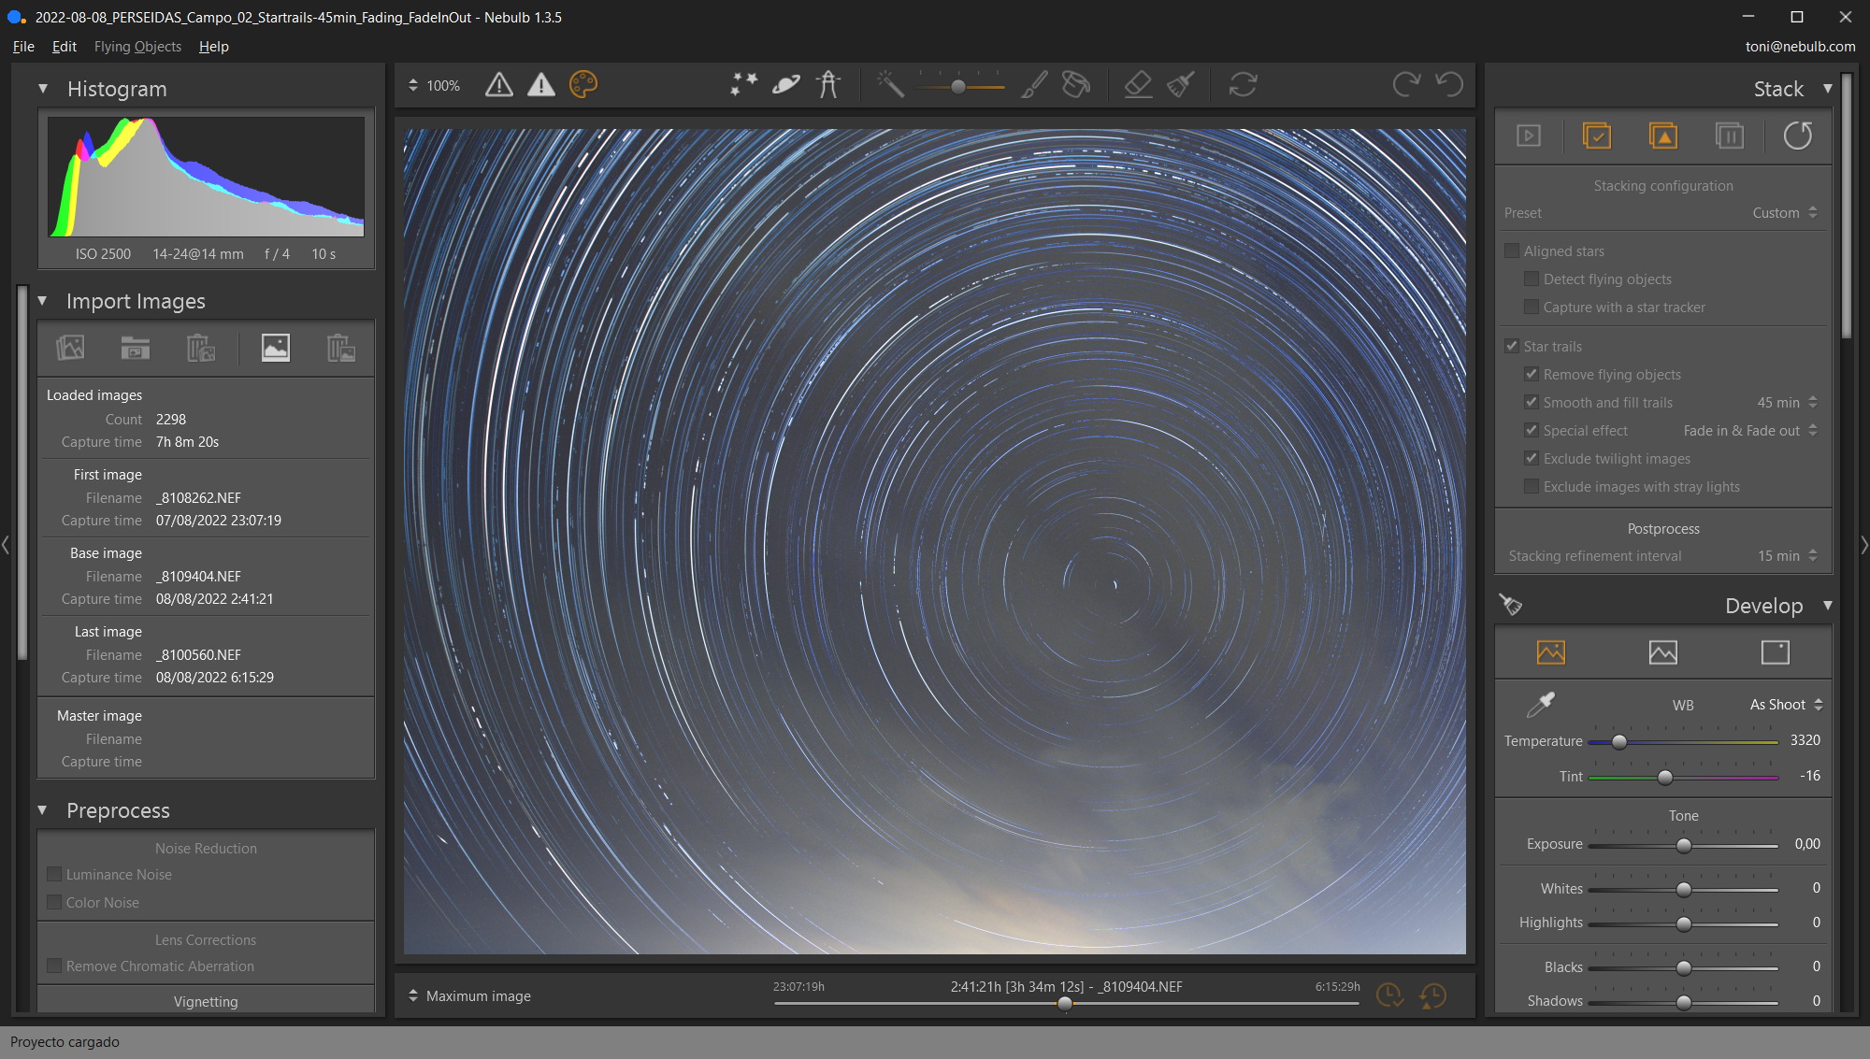
Task: Click the clock history icon on timeline
Action: [1432, 995]
